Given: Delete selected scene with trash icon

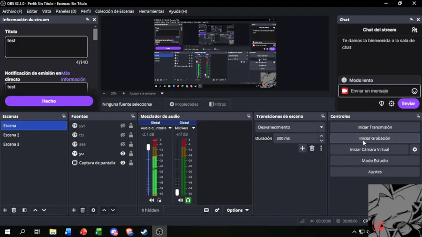Looking at the screenshot, I should (x=14, y=210).
